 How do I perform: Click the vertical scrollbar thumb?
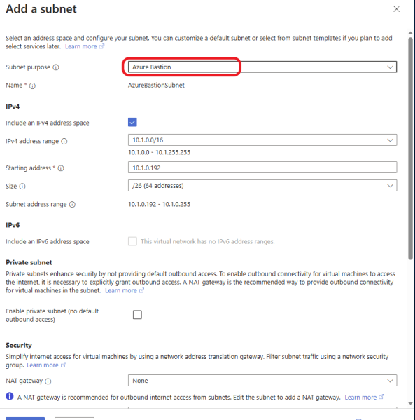[411, 149]
